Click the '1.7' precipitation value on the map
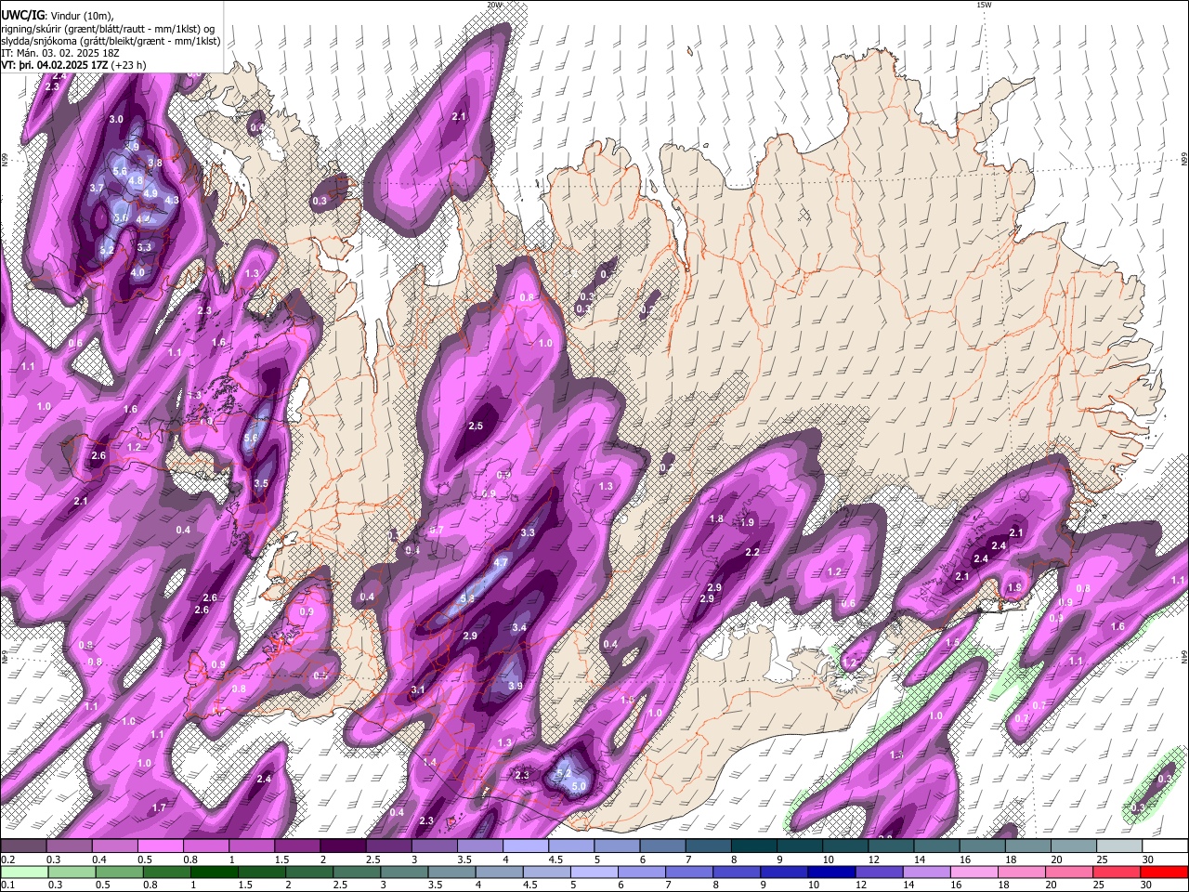This screenshot has width=1189, height=892. (159, 807)
